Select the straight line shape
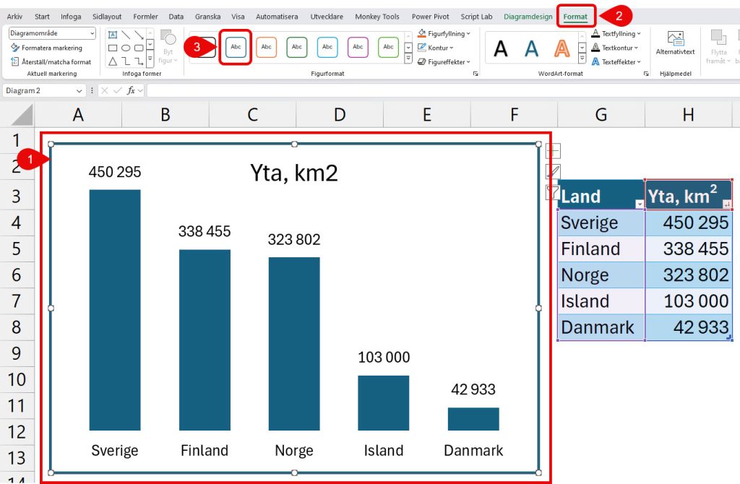This screenshot has width=740, height=484. pyautogui.click(x=126, y=35)
